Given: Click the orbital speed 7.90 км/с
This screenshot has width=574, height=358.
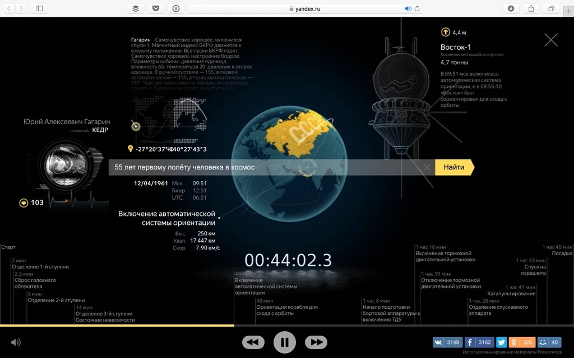Looking at the screenshot, I should click(208, 248).
